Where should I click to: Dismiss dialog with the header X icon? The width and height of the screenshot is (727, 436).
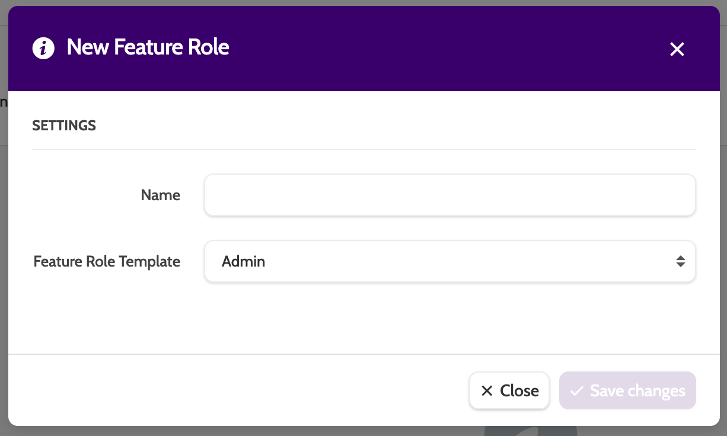click(x=677, y=49)
